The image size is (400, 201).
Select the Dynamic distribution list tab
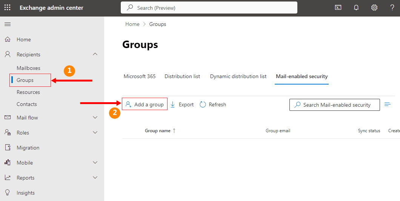pyautogui.click(x=238, y=76)
